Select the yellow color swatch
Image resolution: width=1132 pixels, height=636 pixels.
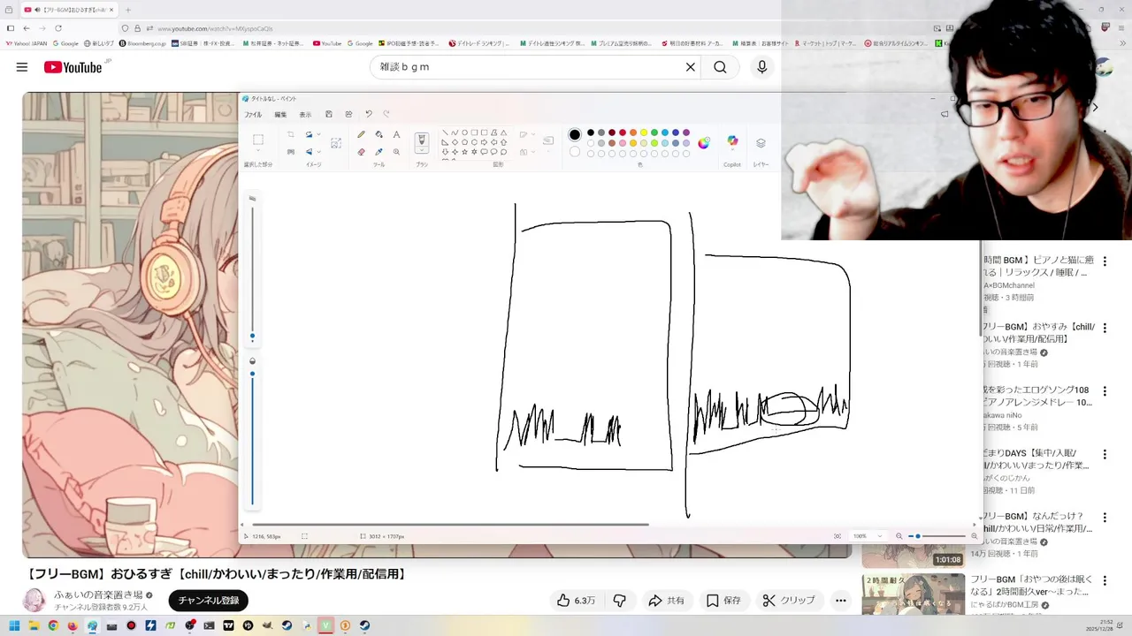point(644,132)
